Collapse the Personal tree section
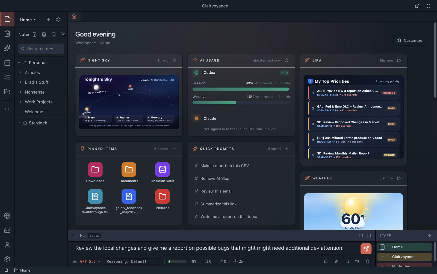437x274 pixels. click(x=19, y=62)
